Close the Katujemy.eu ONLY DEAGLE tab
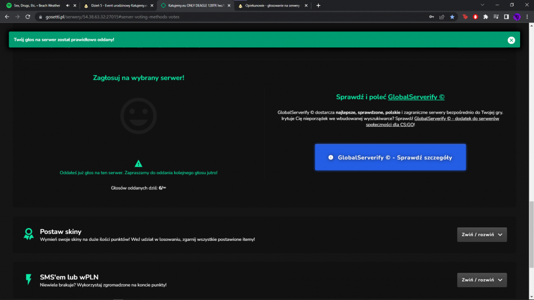 229,5
